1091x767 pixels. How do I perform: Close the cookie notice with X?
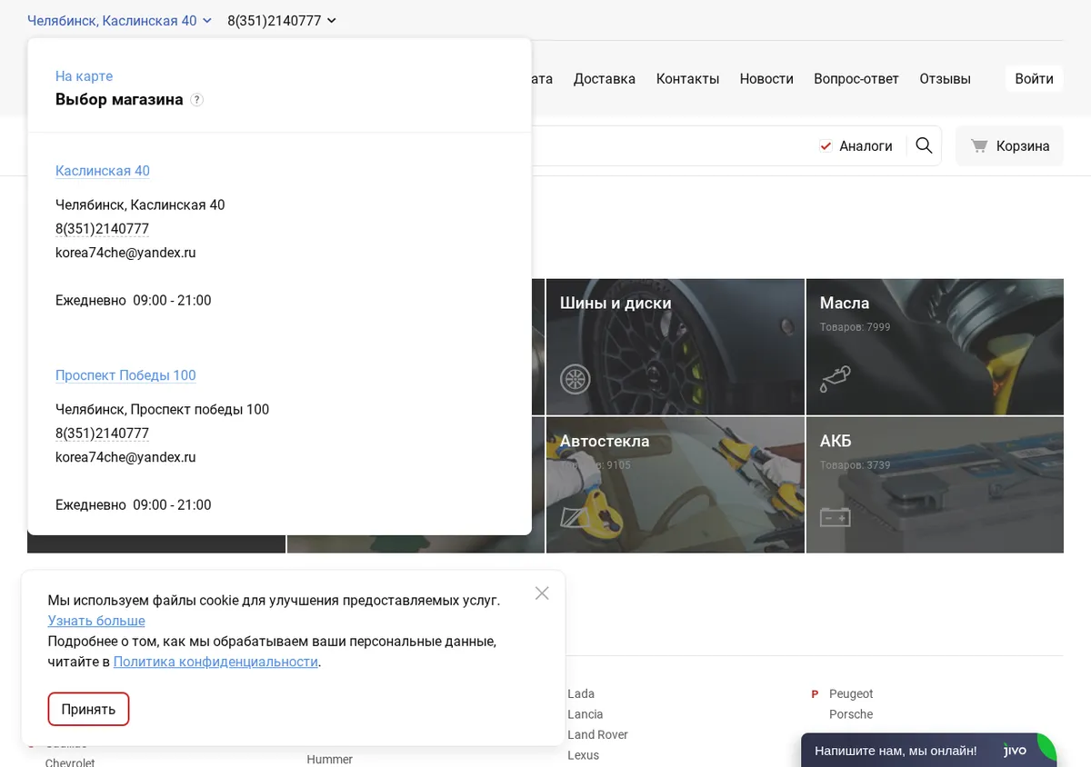point(542,593)
